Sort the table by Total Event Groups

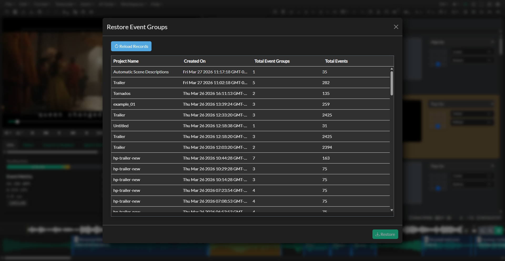(x=272, y=61)
